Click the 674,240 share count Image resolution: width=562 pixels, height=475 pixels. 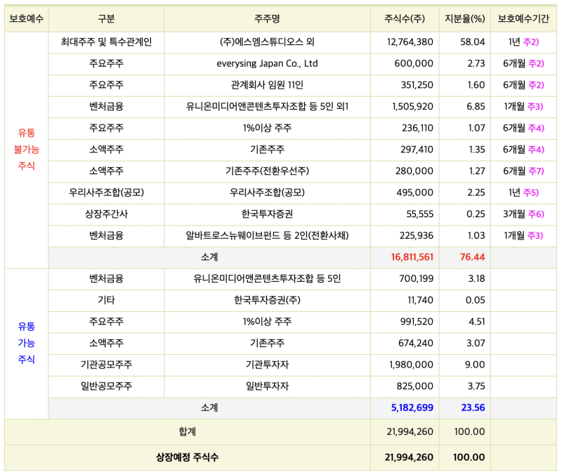pyautogui.click(x=416, y=344)
